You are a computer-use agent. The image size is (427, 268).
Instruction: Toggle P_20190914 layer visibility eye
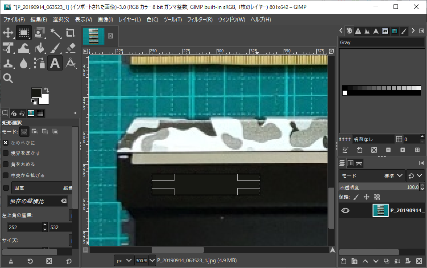pos(345,210)
